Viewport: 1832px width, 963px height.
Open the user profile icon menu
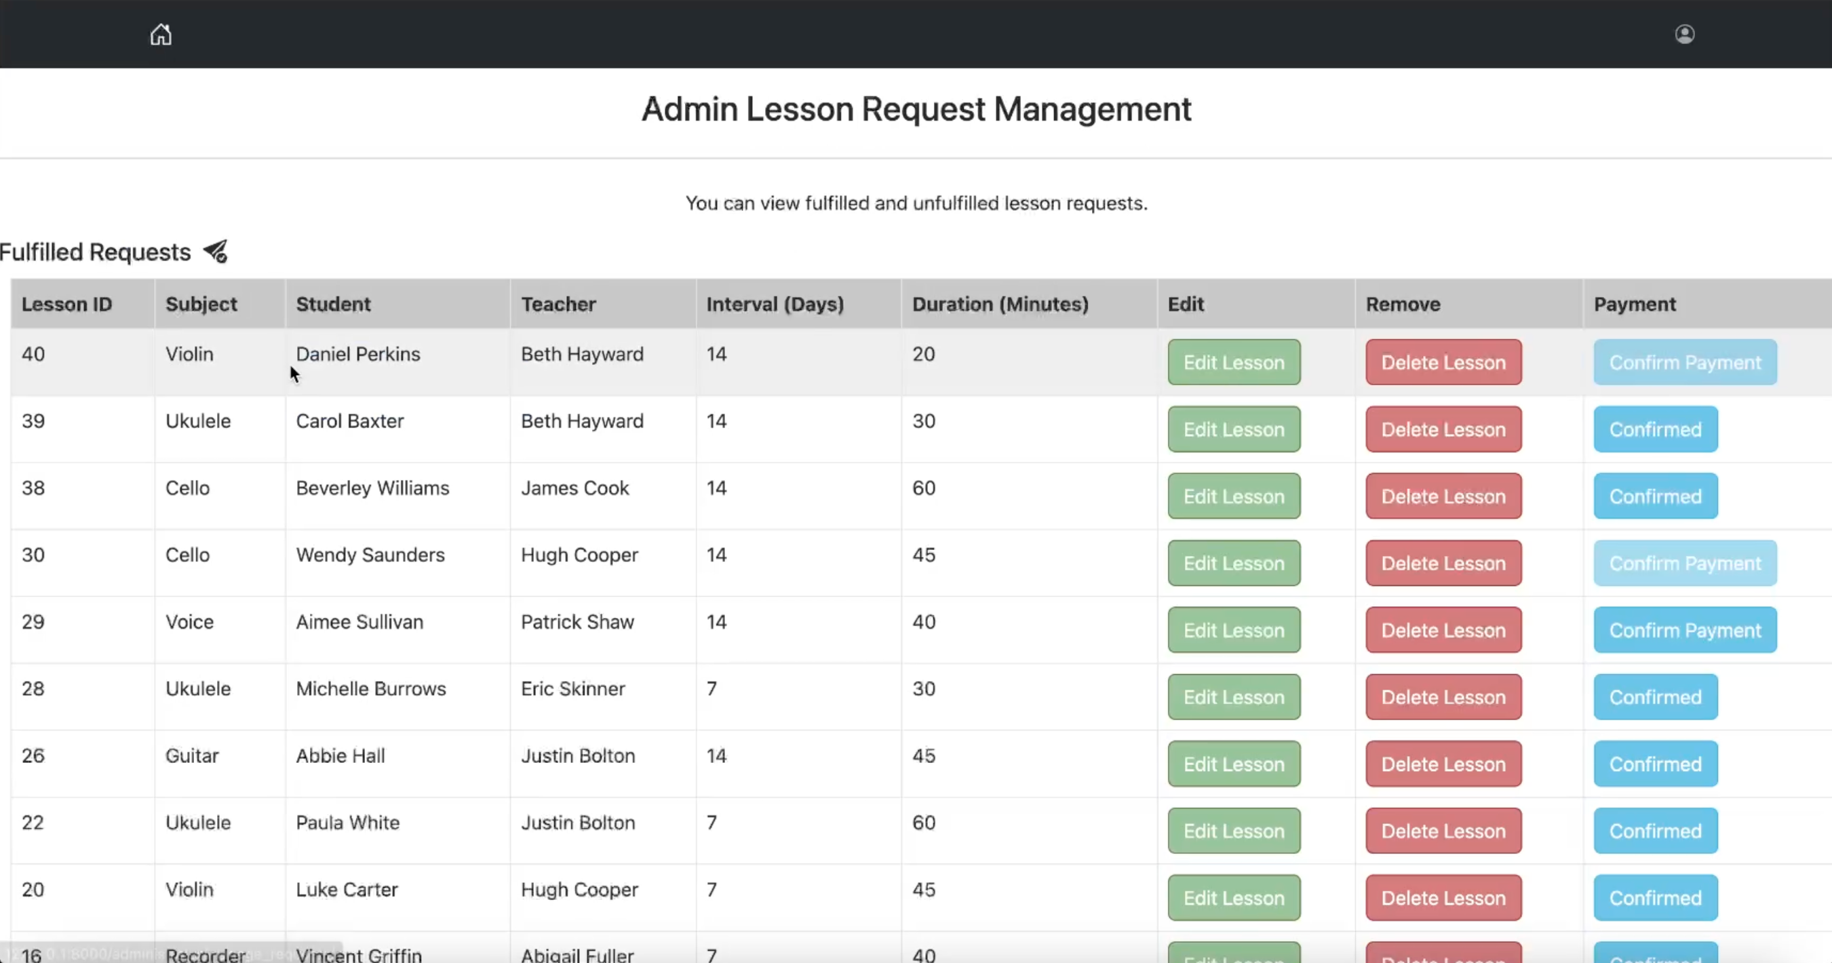point(1684,34)
